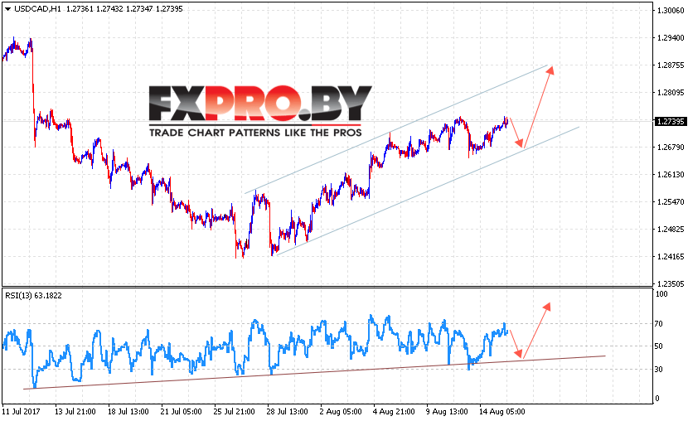Click the price axis label 1.30060
The height and width of the screenshot is (421, 688).
tap(670, 11)
